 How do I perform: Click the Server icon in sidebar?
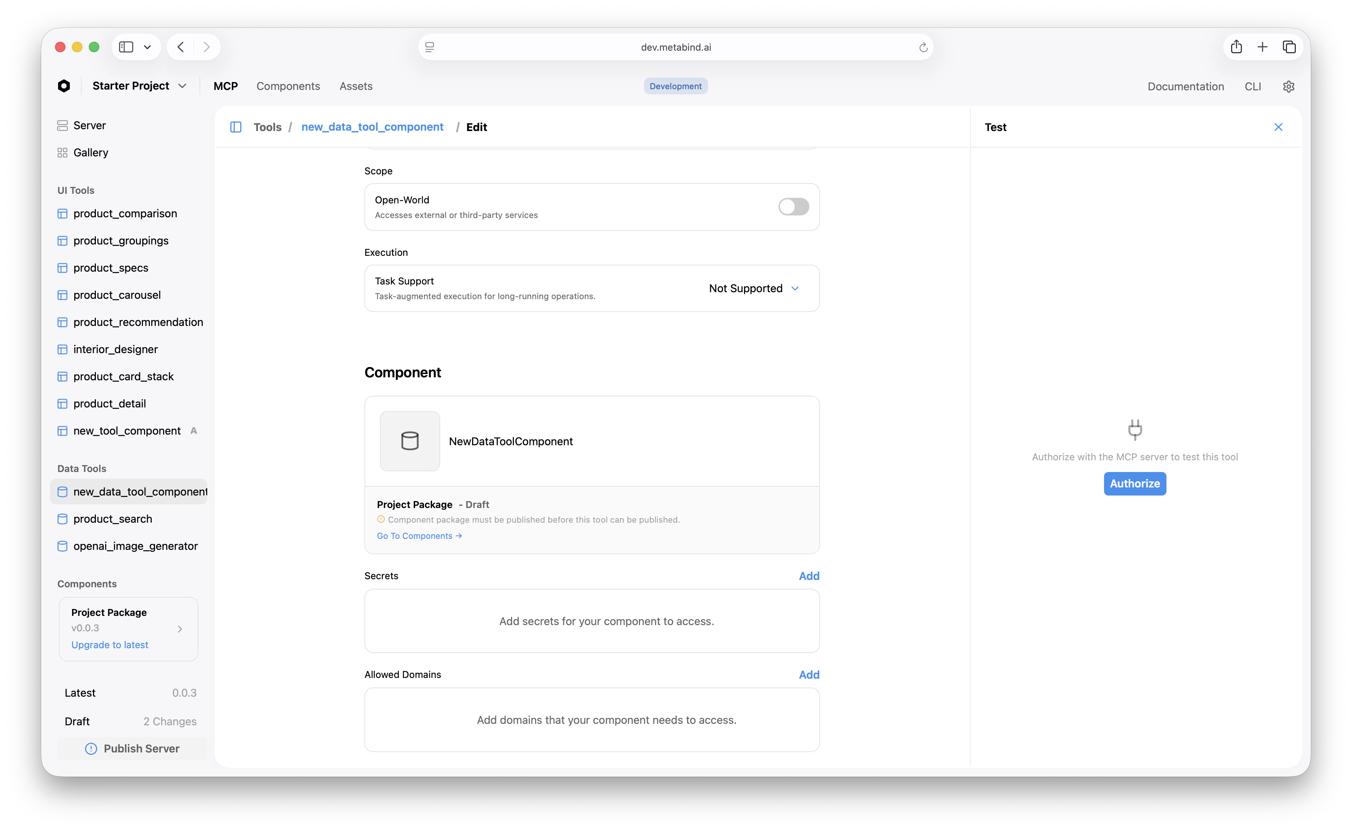coord(62,125)
